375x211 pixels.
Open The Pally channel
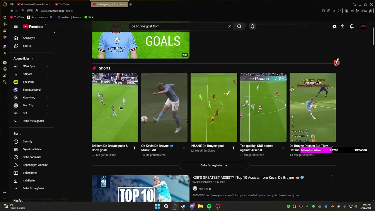32,82
